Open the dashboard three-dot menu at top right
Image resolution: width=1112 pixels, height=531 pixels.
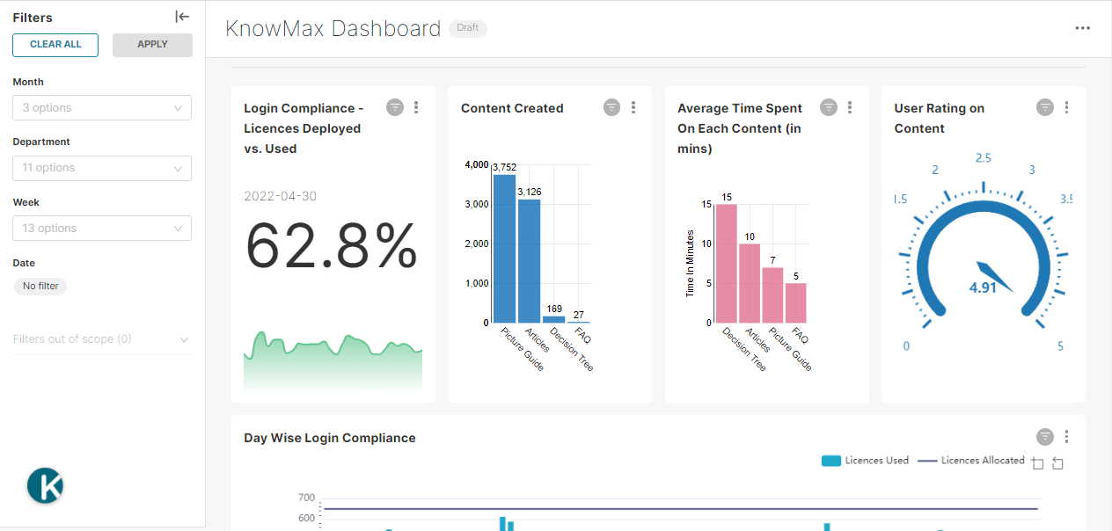(x=1083, y=28)
